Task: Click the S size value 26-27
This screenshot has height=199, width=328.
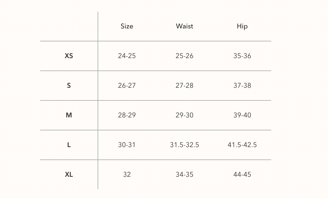Action: coord(127,86)
